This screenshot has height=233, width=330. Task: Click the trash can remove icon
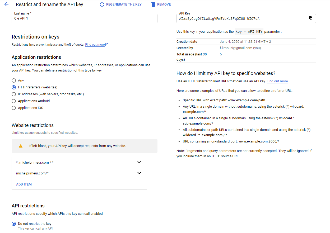153,4
